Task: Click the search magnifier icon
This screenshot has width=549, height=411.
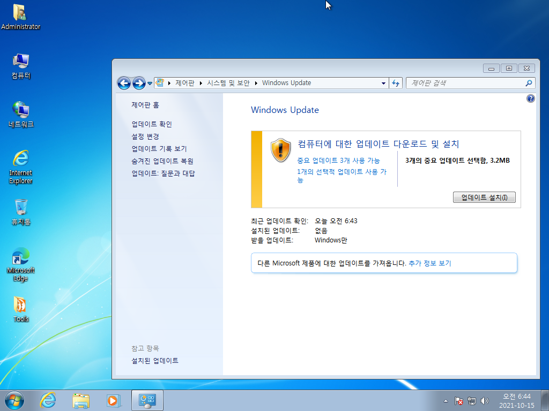Action: (x=529, y=83)
